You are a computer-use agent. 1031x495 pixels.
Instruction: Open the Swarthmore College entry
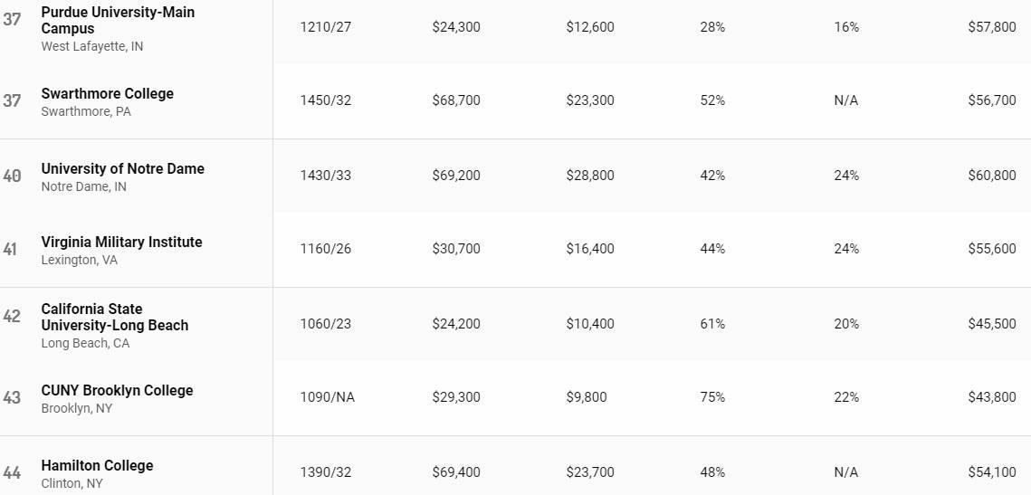click(x=107, y=93)
